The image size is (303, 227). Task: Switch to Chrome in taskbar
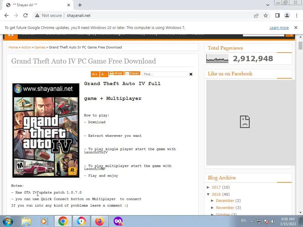(x=63, y=221)
